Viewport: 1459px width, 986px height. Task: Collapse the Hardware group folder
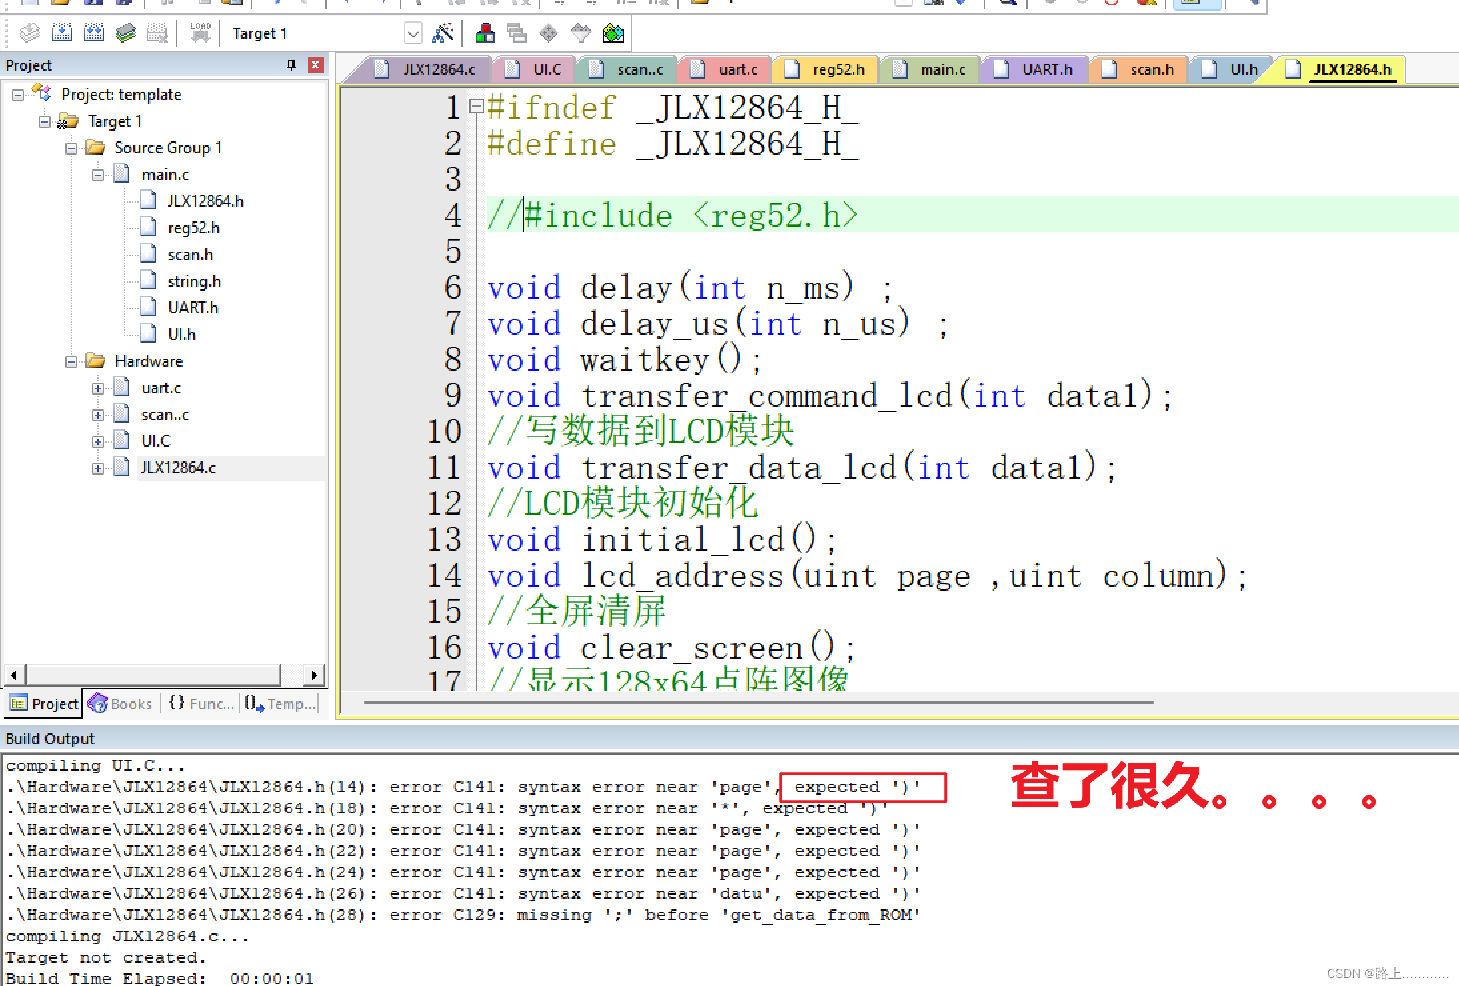[x=71, y=361]
